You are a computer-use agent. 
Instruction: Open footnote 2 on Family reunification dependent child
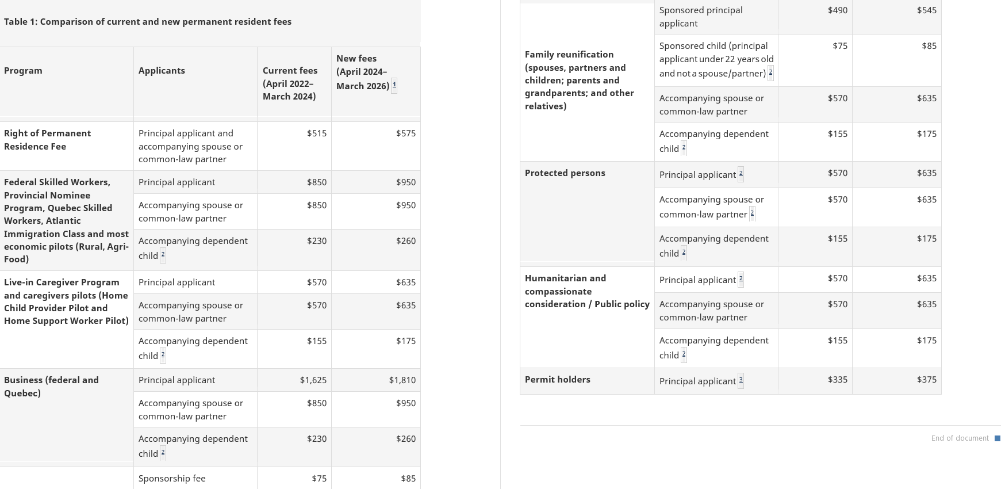684,148
